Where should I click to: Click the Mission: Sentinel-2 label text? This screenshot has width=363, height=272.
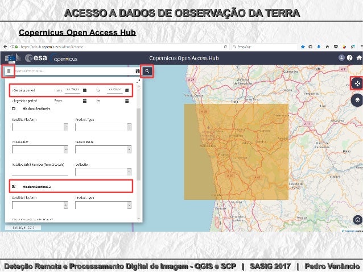point(36,187)
